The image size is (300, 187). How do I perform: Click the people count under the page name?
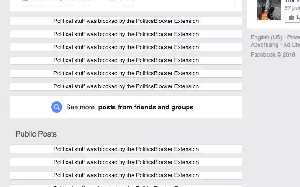pos(292,8)
